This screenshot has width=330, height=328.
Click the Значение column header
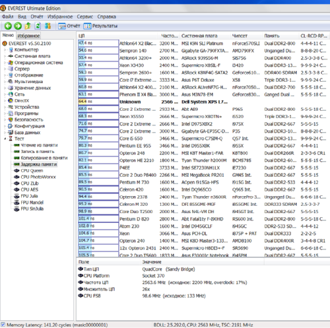tap(202, 262)
